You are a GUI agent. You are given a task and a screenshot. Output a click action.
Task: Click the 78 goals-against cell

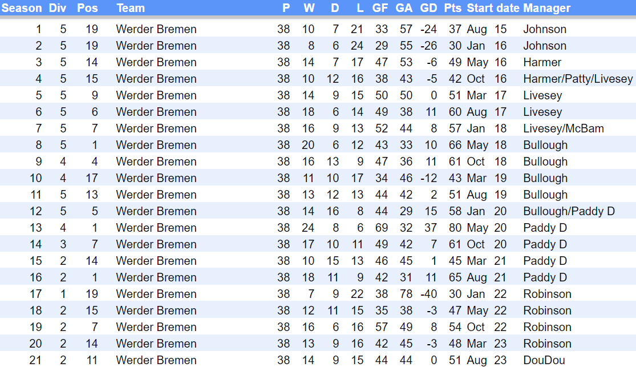pyautogui.click(x=405, y=294)
